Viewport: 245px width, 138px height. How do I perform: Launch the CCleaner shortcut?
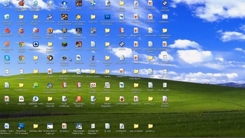tap(21, 31)
